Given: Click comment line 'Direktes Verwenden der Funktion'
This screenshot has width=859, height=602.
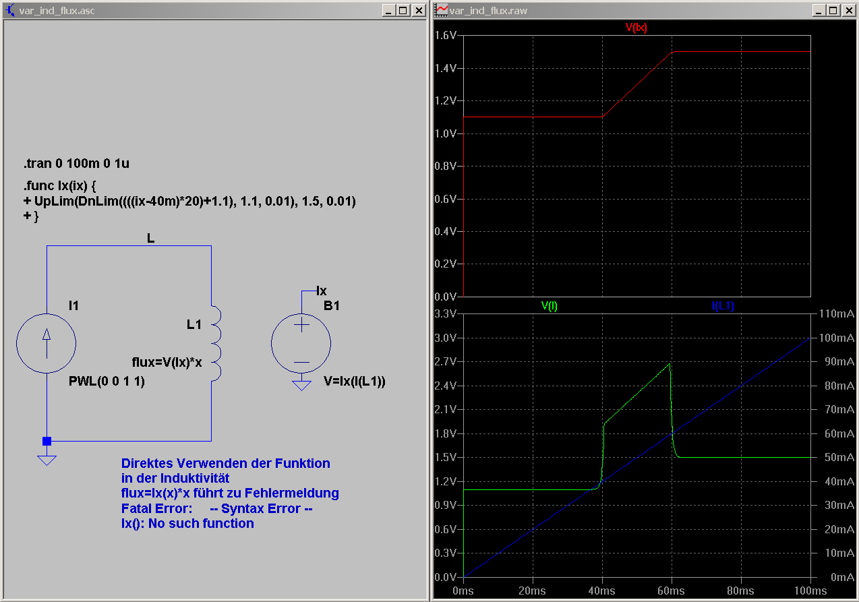Looking at the screenshot, I should point(226,464).
